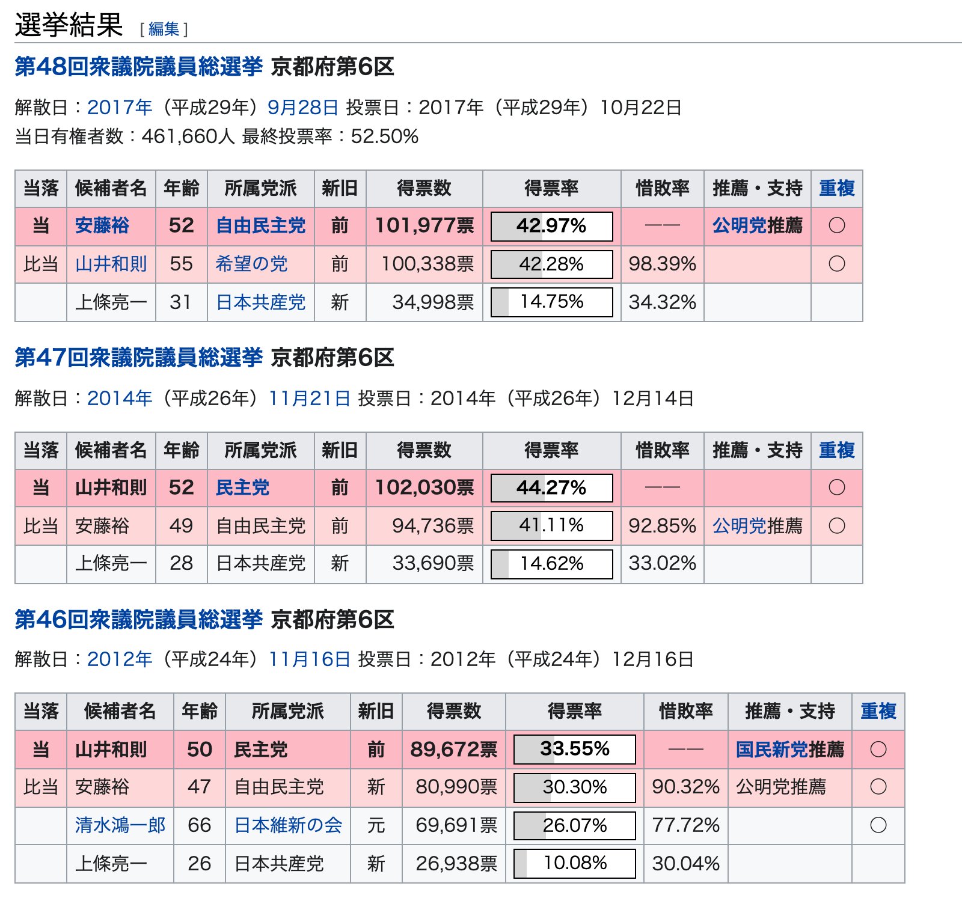
Task: Click the 92.85% 惜敗率 cell
Action: pos(663,526)
